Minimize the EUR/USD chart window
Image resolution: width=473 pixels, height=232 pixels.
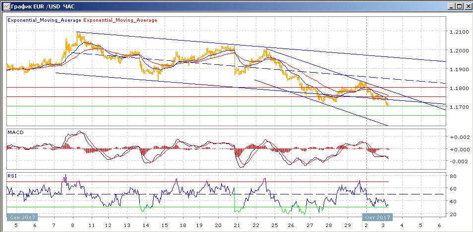click(x=451, y=6)
